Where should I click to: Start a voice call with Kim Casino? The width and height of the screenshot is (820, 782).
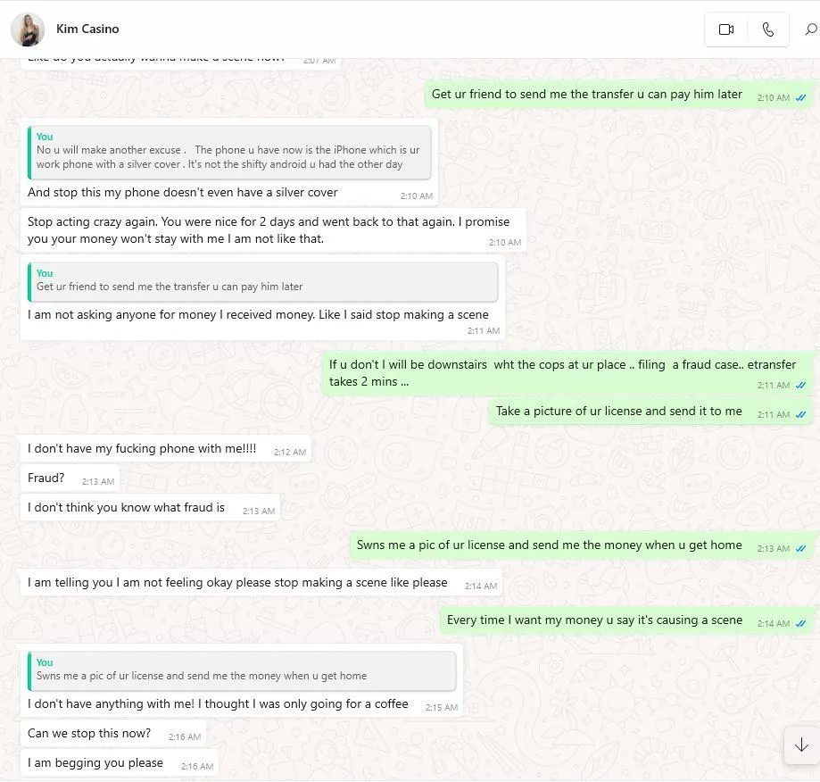[767, 29]
